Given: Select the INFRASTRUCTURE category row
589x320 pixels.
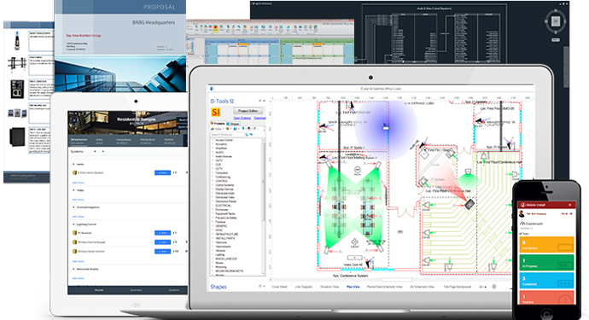Looking at the screenshot, I should 227,234.
